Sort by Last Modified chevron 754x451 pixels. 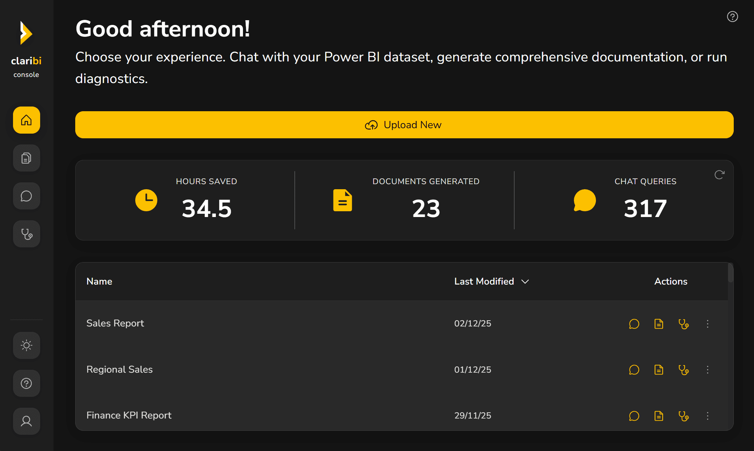pos(525,281)
